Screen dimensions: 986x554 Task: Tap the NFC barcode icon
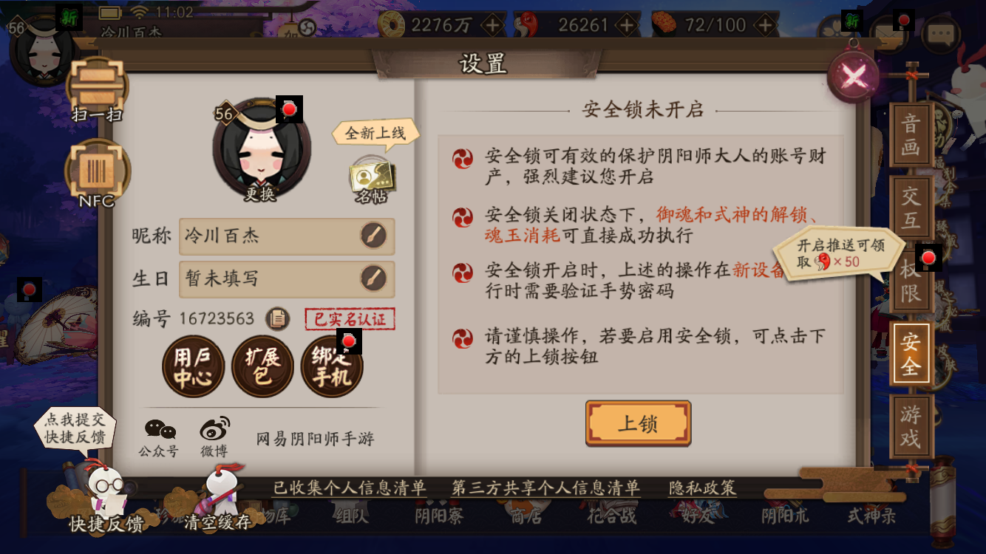97,172
